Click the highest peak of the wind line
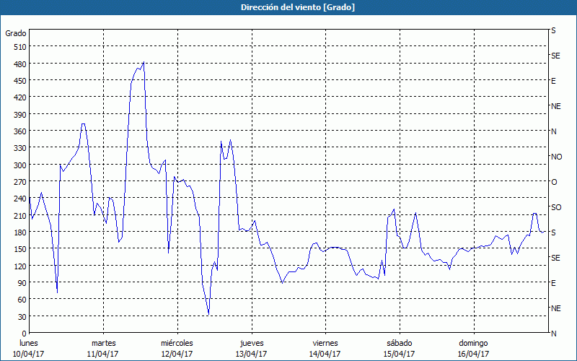The height and width of the screenshot is (361, 577). click(144, 63)
